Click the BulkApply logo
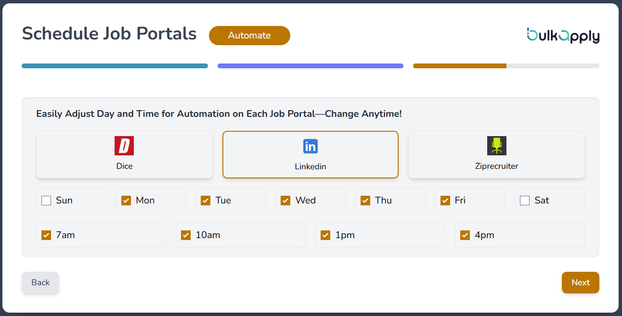This screenshot has height=316, width=622. [563, 35]
